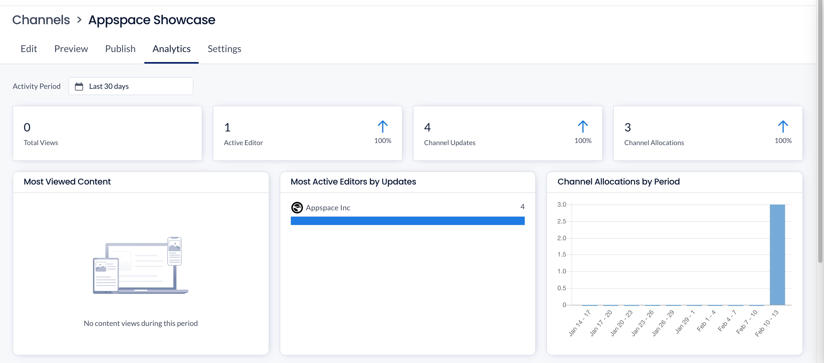The image size is (824, 363).
Task: Click the up arrow on Channel Updates card
Action: click(x=582, y=127)
